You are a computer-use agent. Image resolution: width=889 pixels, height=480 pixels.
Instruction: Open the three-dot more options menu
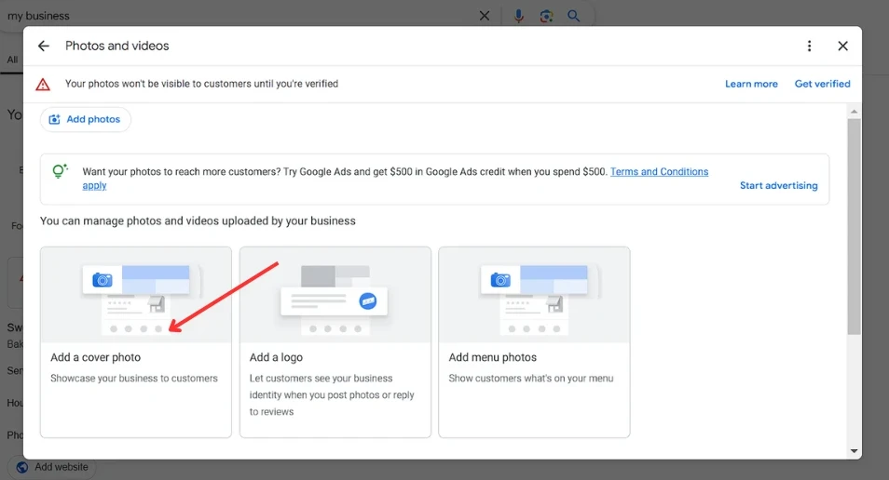(x=809, y=46)
